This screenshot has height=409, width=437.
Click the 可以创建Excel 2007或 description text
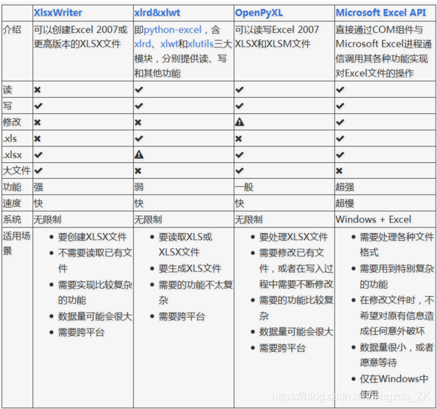(x=80, y=30)
